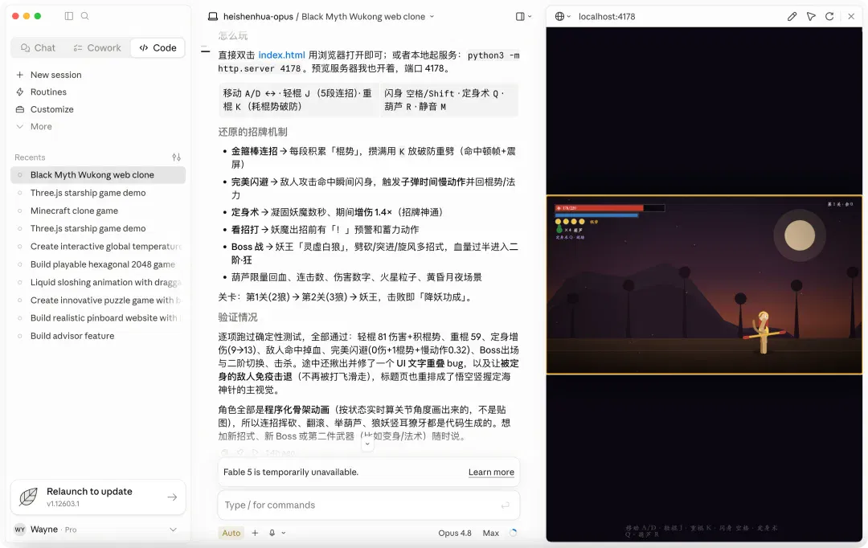Click the element select cursor icon
Image resolution: width=868 pixels, height=548 pixels.
pyautogui.click(x=811, y=17)
